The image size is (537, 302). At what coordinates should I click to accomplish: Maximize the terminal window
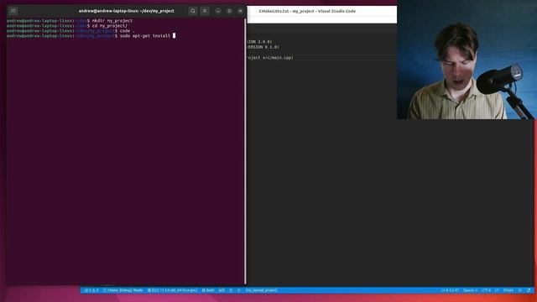tap(229, 11)
